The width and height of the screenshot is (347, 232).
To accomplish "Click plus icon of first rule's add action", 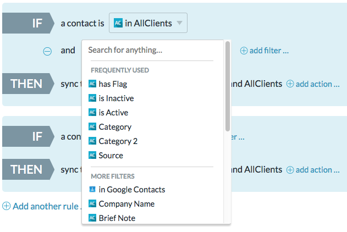I will coord(290,84).
